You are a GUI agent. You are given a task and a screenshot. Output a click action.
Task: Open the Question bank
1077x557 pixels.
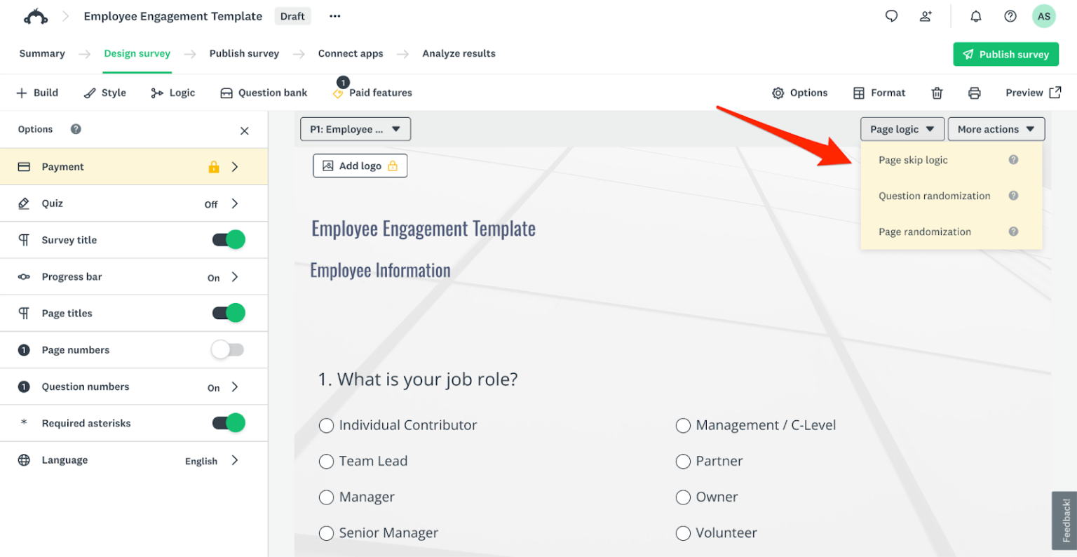tap(264, 93)
